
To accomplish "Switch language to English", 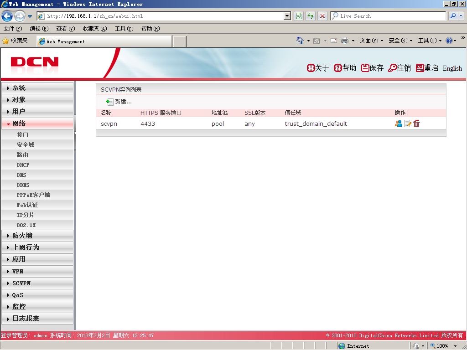I will pyautogui.click(x=452, y=68).
